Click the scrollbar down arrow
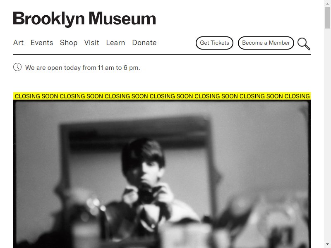 pos(327,244)
